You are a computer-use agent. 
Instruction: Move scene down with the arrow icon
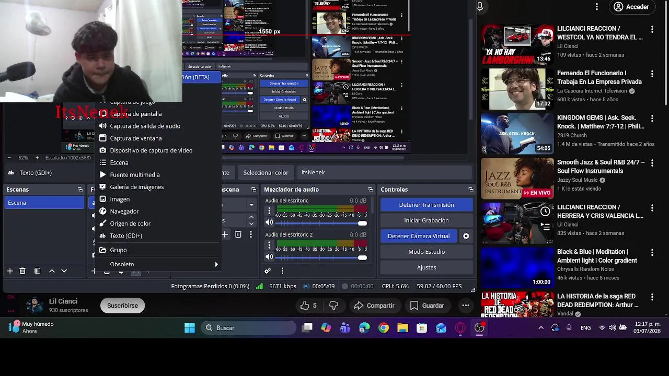click(64, 271)
